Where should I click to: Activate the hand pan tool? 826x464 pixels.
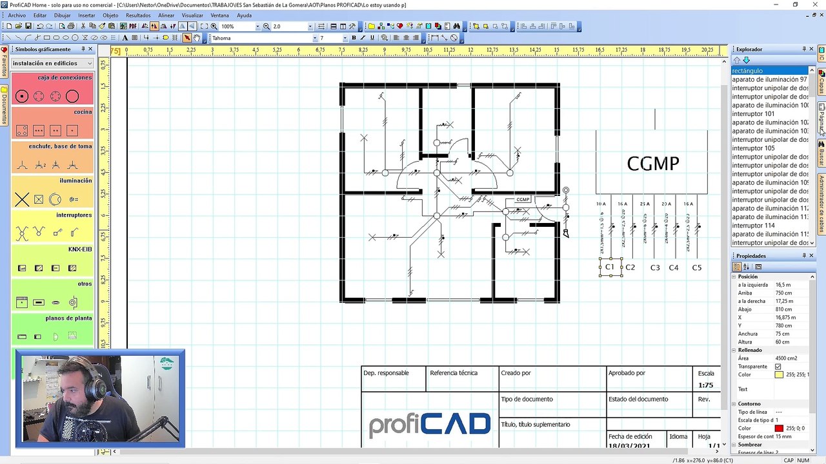click(x=196, y=37)
